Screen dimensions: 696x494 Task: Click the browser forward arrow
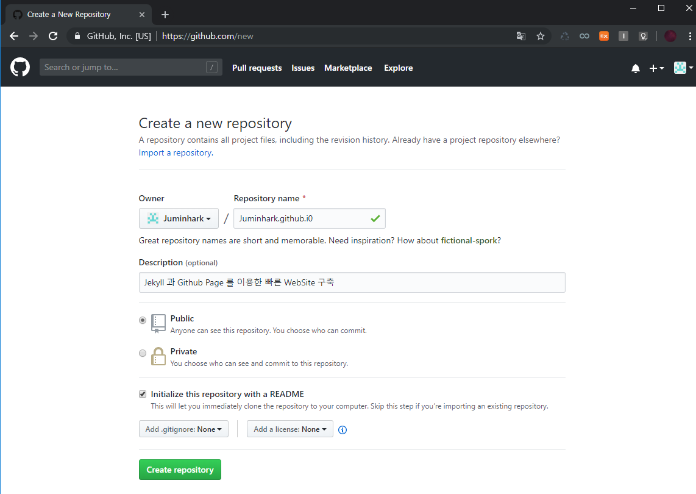click(34, 36)
